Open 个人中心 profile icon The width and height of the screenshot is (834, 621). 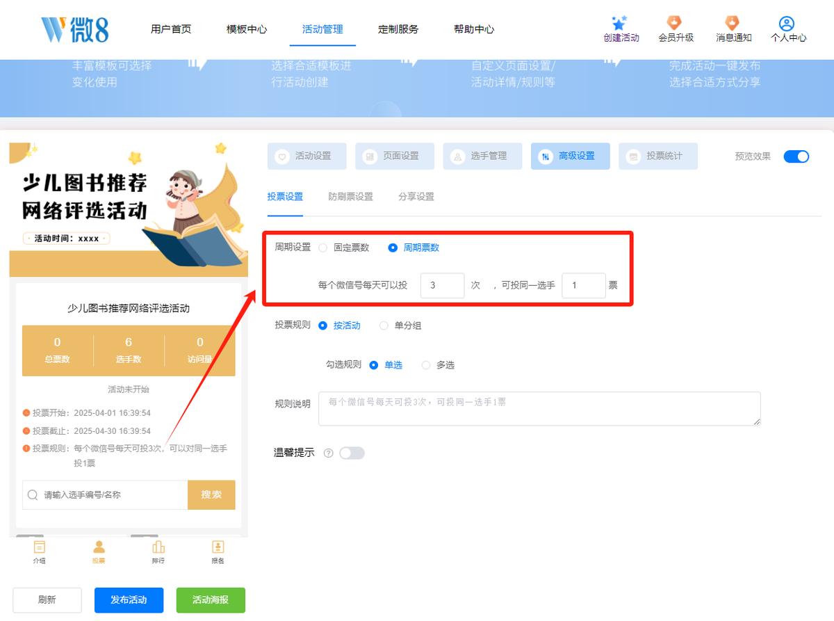pos(787,24)
